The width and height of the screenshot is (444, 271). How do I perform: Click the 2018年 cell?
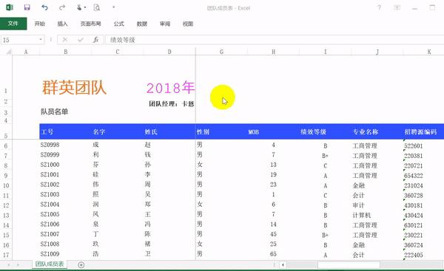(x=170, y=88)
